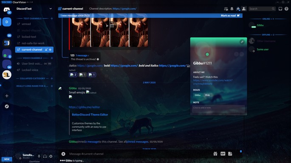Image resolution: width=291 pixels, height=163 pixels.
Task: Open current-channel settings gear
Action: [50, 50]
